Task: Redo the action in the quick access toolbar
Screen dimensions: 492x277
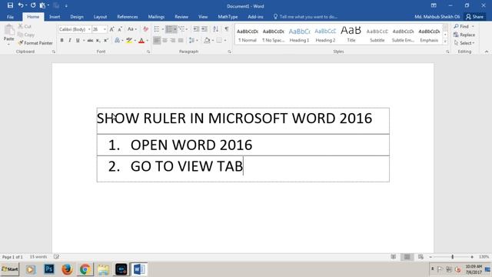Action: pyautogui.click(x=33, y=5)
